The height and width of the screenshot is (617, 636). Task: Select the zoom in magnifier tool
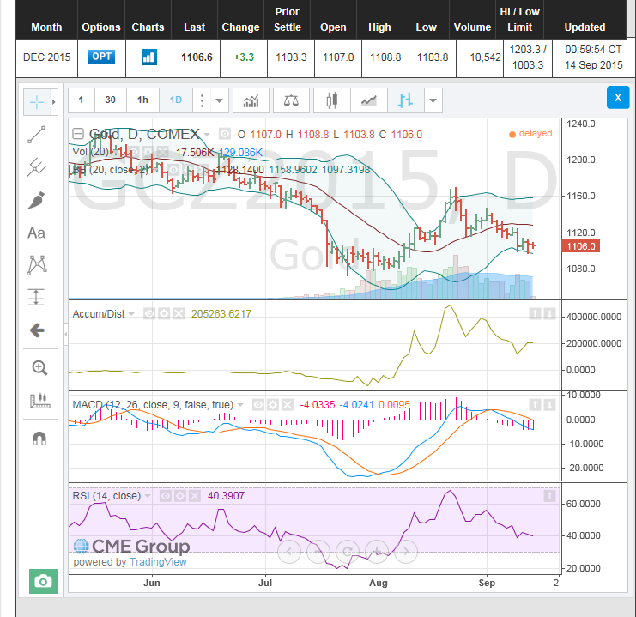(38, 367)
